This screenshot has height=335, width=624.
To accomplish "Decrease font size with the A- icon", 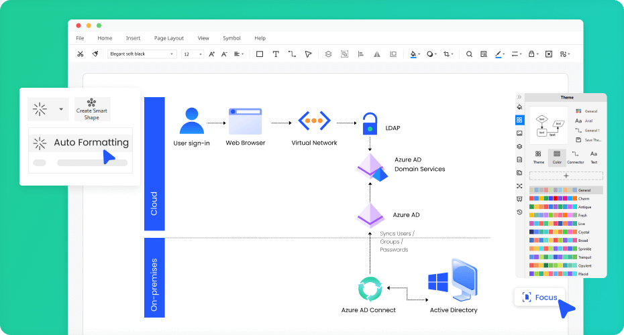I will [x=224, y=54].
